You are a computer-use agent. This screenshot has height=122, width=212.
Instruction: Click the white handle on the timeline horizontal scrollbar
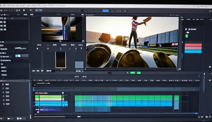[79, 117]
